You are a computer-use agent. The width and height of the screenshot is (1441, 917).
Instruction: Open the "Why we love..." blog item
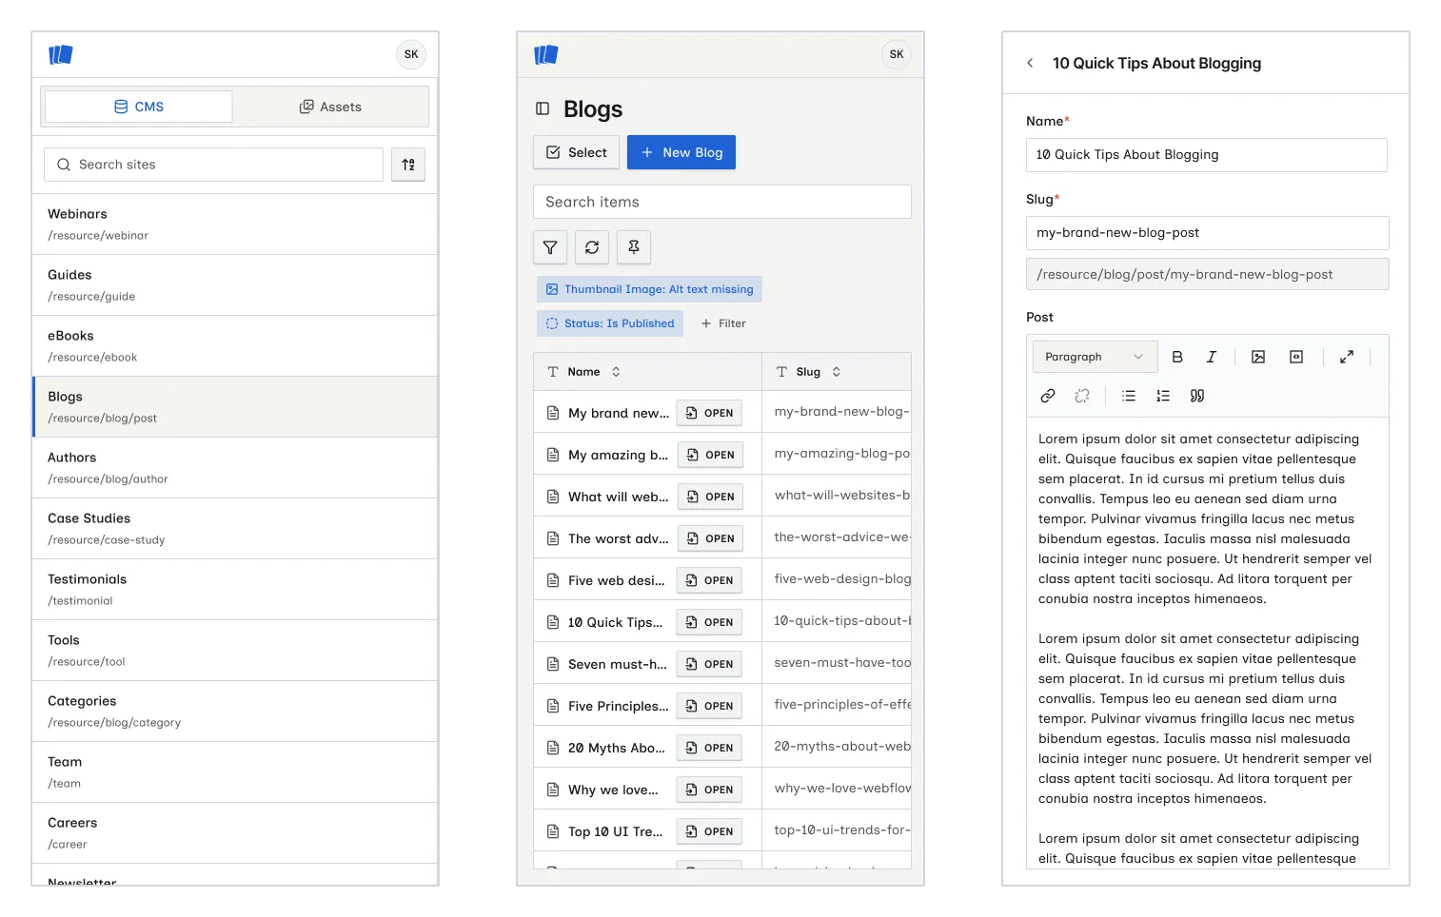709,790
